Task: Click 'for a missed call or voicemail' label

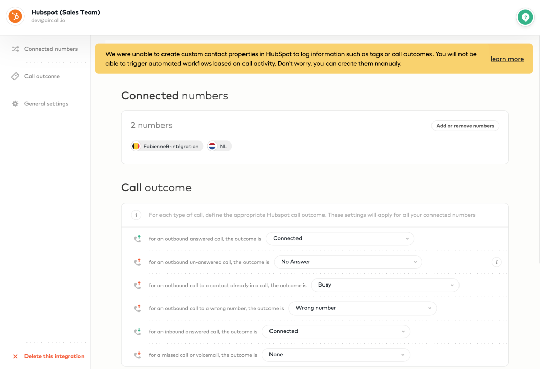Action: [203, 355]
